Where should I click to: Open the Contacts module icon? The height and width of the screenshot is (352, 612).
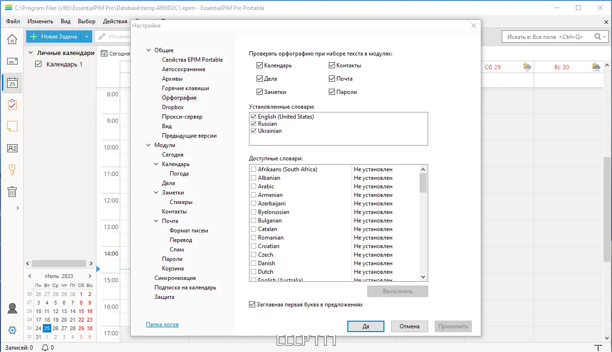[x=12, y=148]
